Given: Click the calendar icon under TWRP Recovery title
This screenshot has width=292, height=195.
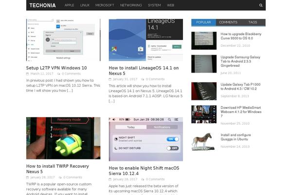Looking at the screenshot, I should 27,177.
